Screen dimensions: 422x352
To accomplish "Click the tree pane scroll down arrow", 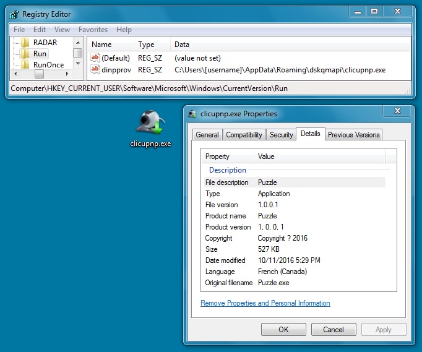I will coord(78,64).
